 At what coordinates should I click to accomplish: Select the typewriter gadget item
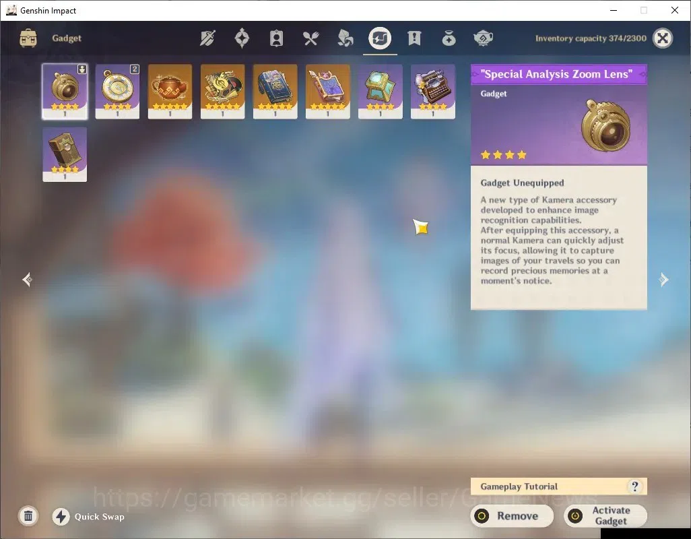(x=433, y=91)
